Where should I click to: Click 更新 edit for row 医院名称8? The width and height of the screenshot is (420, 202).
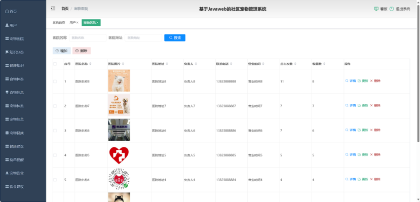[363, 81]
